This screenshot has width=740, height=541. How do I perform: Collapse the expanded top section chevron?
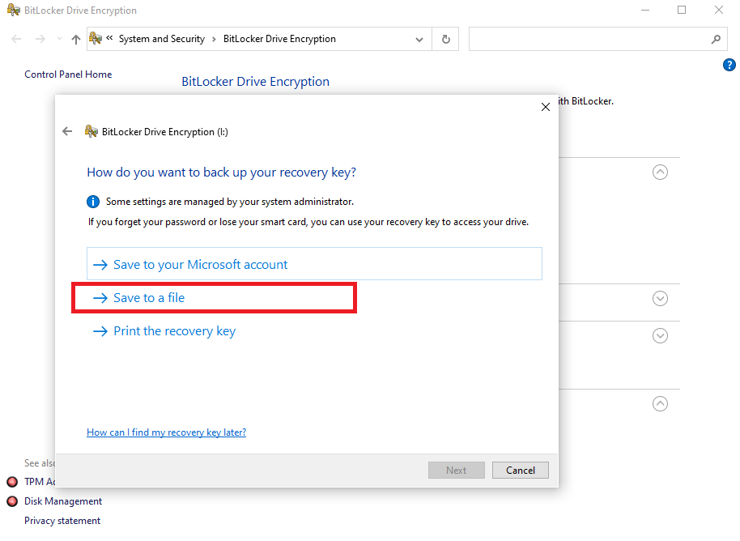(x=660, y=172)
